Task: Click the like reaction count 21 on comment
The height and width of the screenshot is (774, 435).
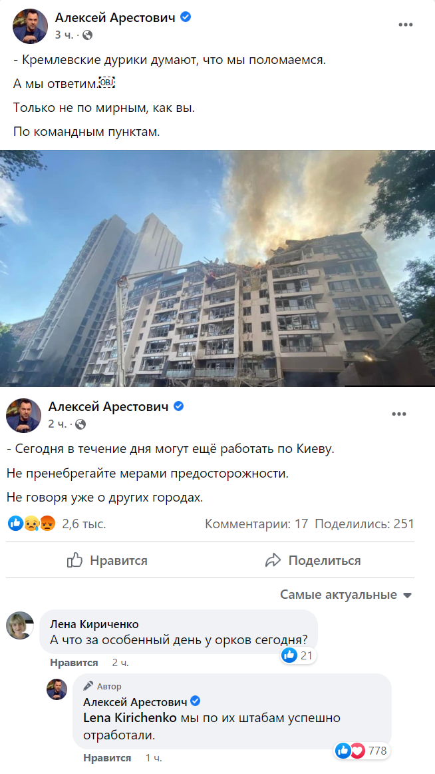Action: (x=298, y=655)
